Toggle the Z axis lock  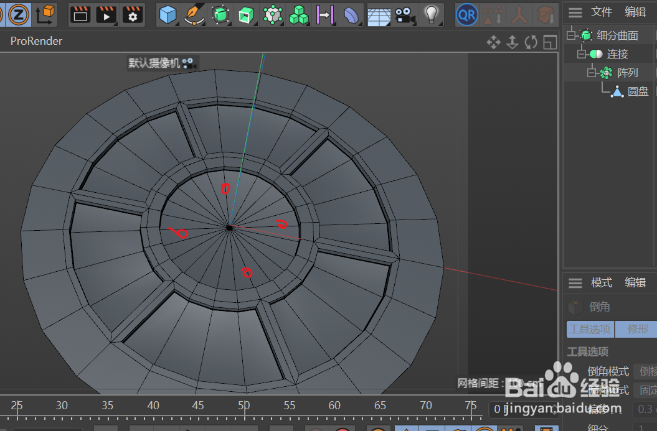pyautogui.click(x=18, y=15)
